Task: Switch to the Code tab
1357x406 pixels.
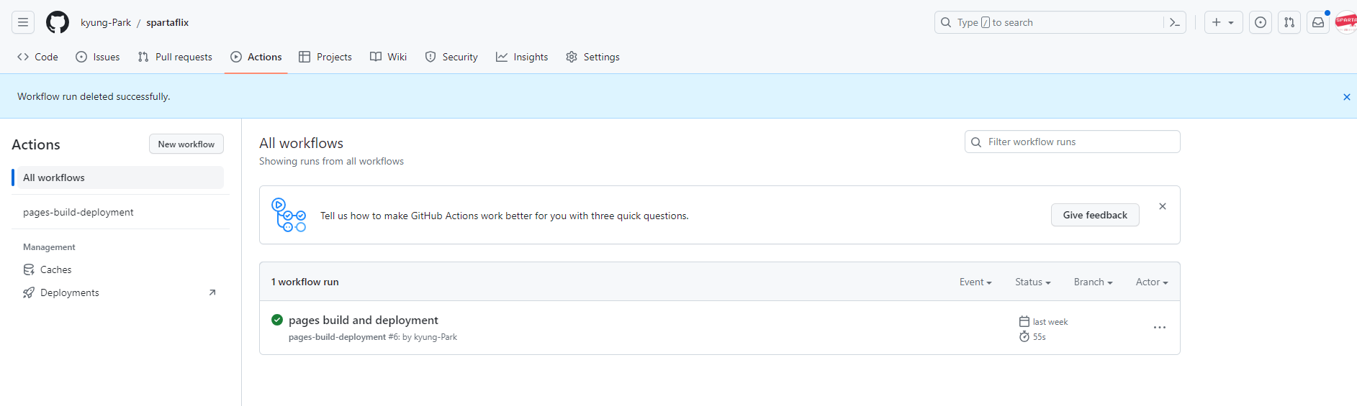Action: click(x=37, y=57)
